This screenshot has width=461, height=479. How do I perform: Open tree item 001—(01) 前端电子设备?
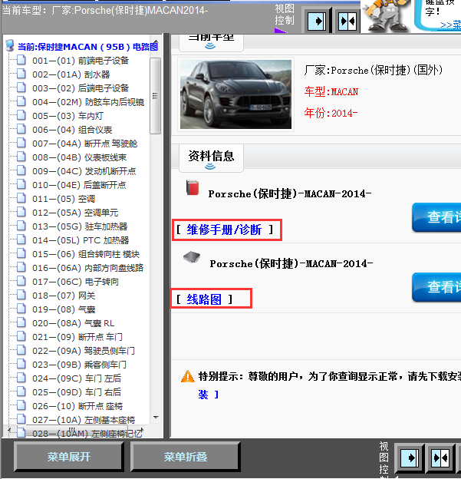(x=81, y=61)
